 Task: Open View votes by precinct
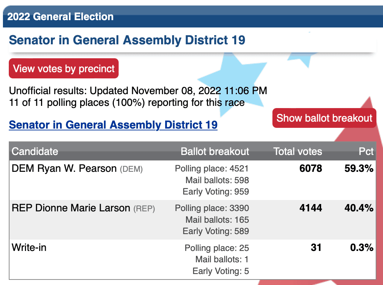(x=64, y=69)
